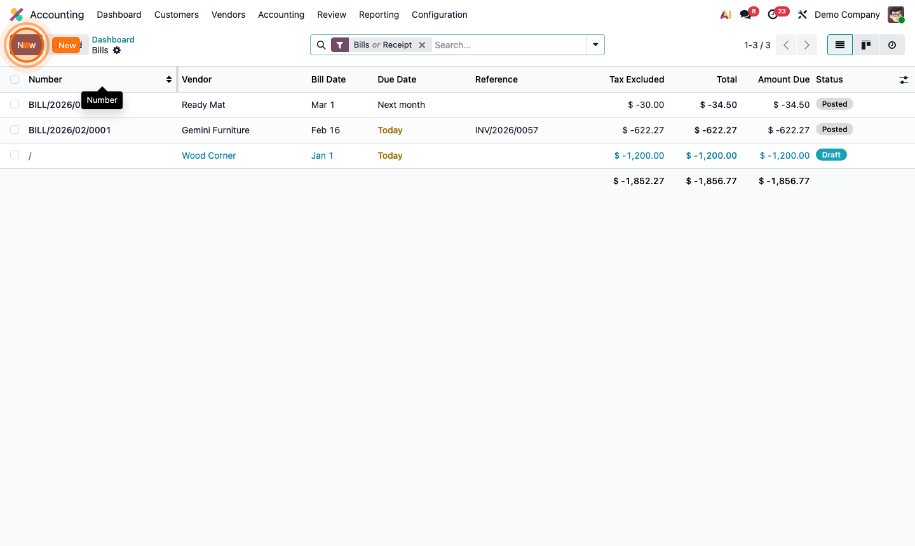Click the filter funnel in search bar
This screenshot has width=915, height=546.
click(340, 44)
